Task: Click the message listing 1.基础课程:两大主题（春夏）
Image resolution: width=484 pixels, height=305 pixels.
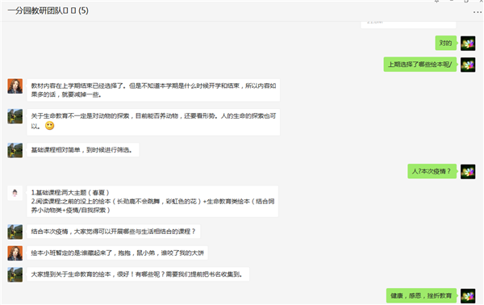Action: pyautogui.click(x=152, y=201)
